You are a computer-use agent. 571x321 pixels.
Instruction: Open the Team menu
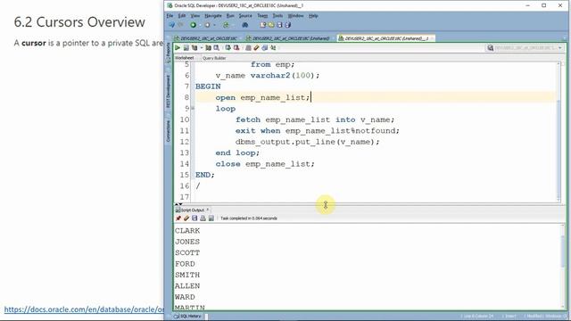[262, 16]
